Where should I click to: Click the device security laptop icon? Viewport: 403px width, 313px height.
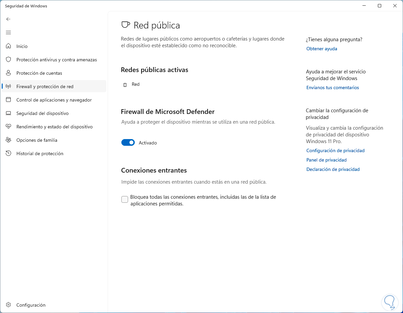tap(9, 113)
